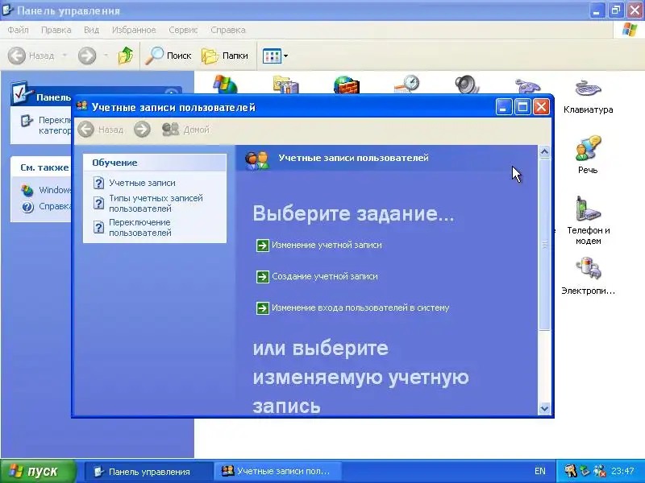Click the question mark icon beside Переключение пользователей
The height and width of the screenshot is (483, 645).
[x=98, y=227]
